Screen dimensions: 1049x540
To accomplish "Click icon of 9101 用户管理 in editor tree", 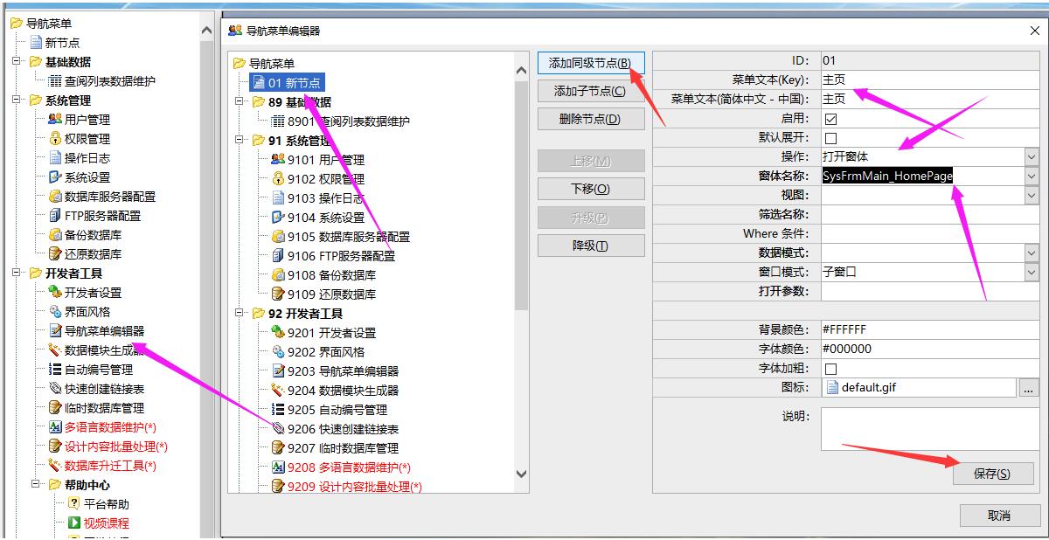I will tap(278, 160).
